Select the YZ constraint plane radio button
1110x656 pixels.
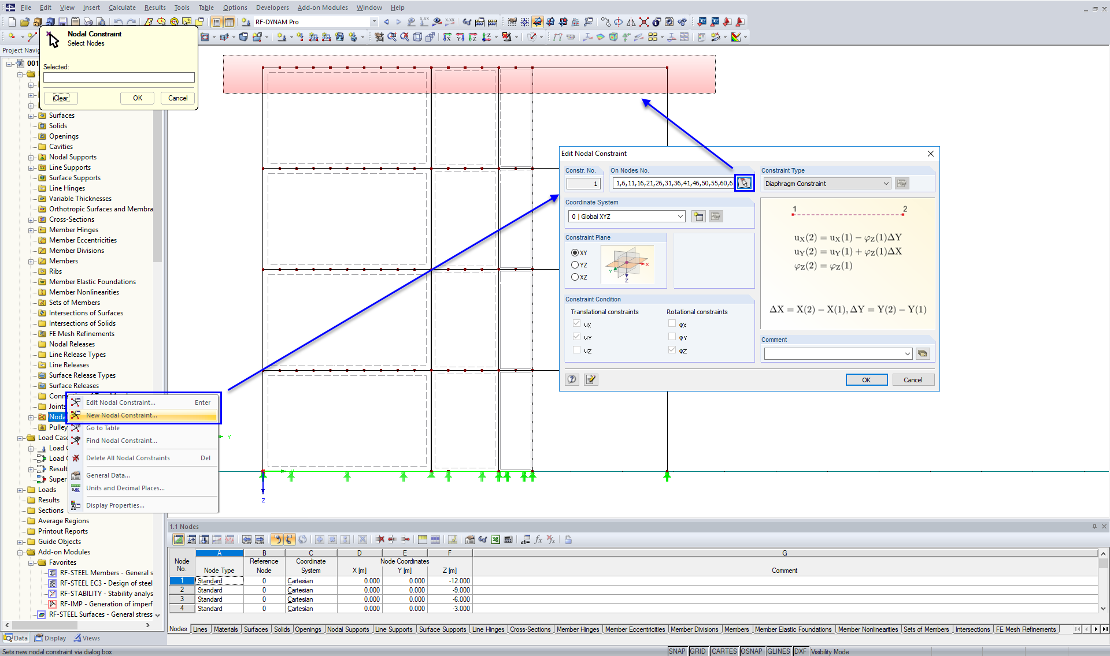575,264
